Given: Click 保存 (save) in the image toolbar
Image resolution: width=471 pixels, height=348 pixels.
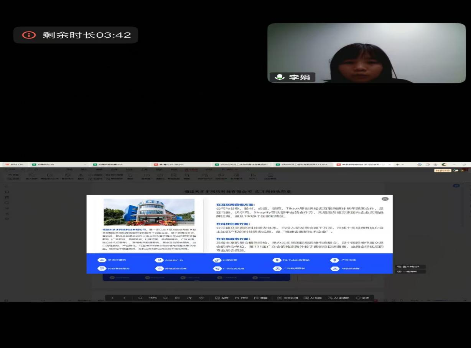Looking at the screenshot, I should click(222, 298).
